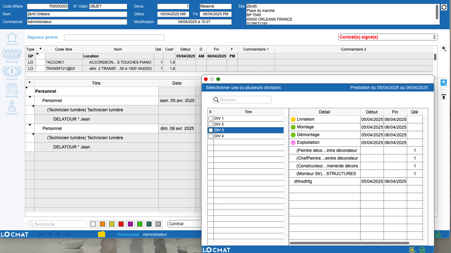Image resolution: width=451 pixels, height=253 pixels.
Task: Select the dhhsdhfg row in Détail table
Action: pyautogui.click(x=356, y=181)
